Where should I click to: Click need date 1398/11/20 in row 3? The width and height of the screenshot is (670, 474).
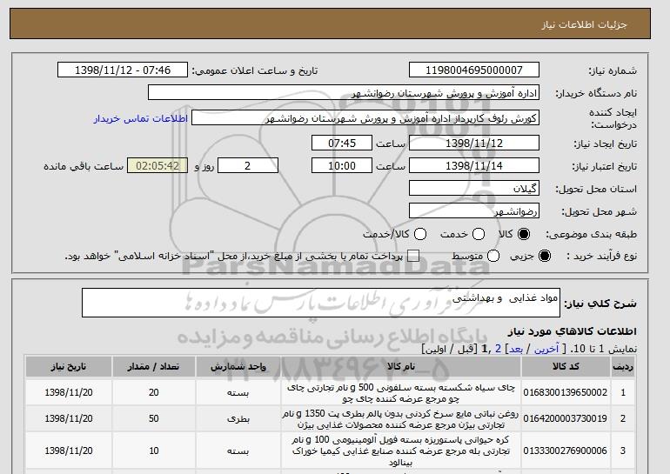click(69, 451)
